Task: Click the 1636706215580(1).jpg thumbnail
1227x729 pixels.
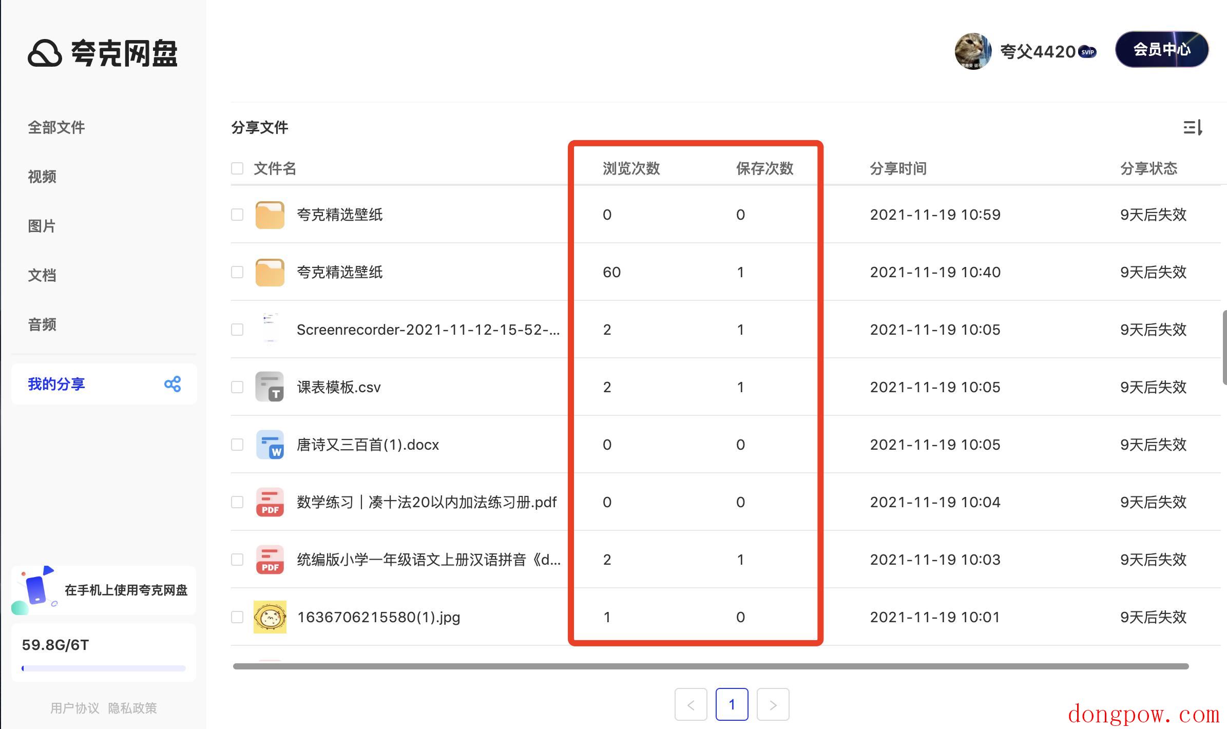Action: coord(270,617)
